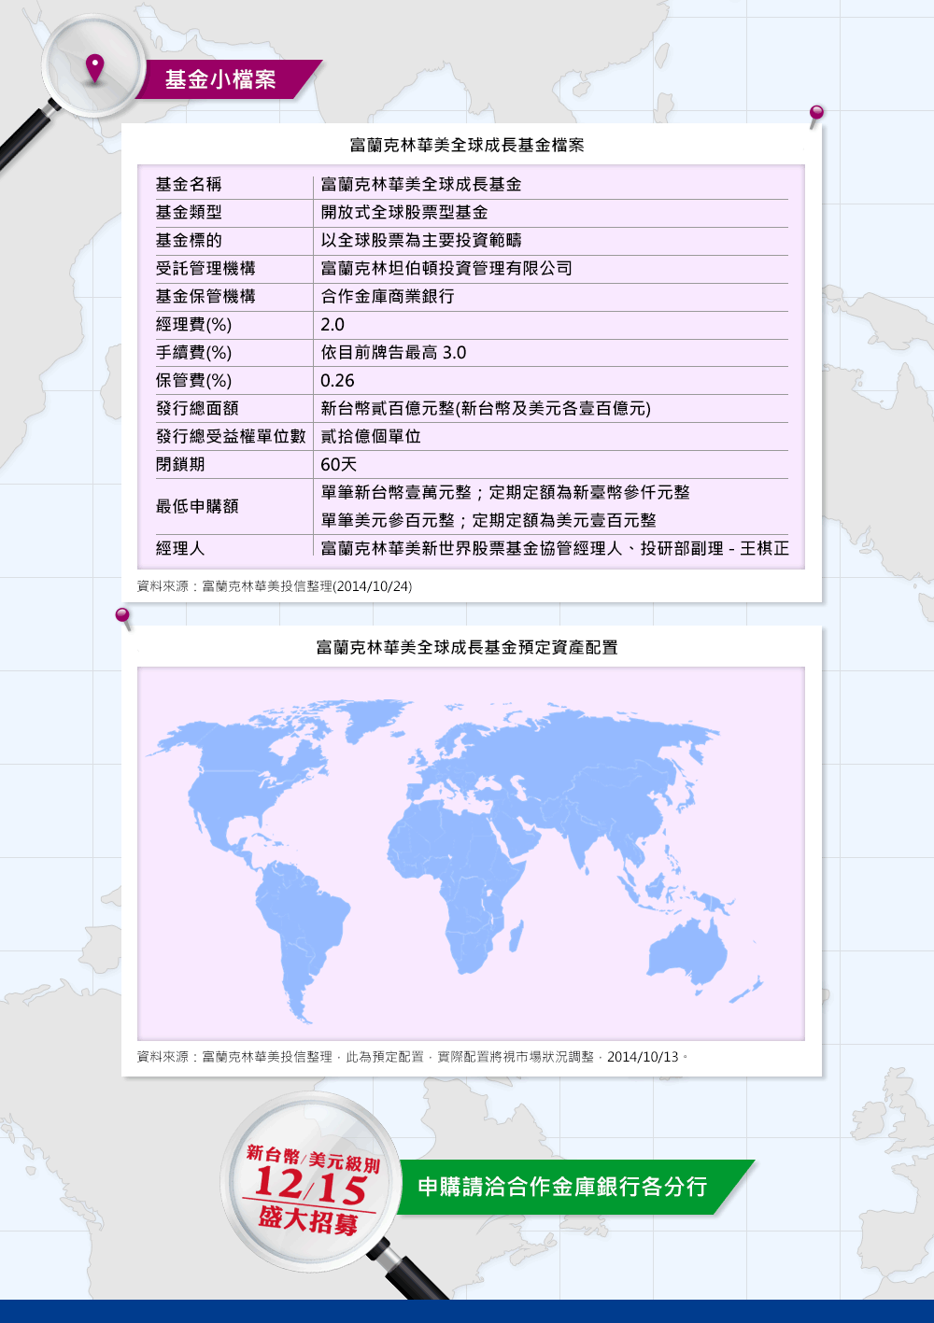
Task: Click the pushpin on the asset allocation card
Action: (122, 615)
